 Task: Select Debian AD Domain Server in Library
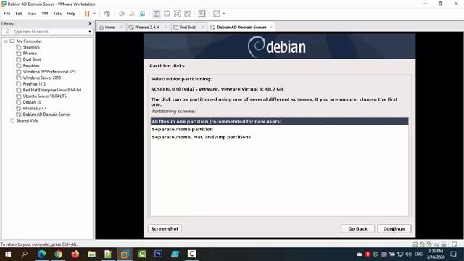coord(46,115)
